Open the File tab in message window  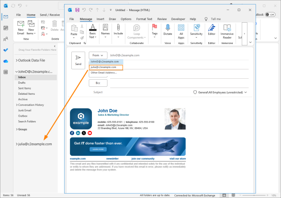pyautogui.click(x=71, y=19)
